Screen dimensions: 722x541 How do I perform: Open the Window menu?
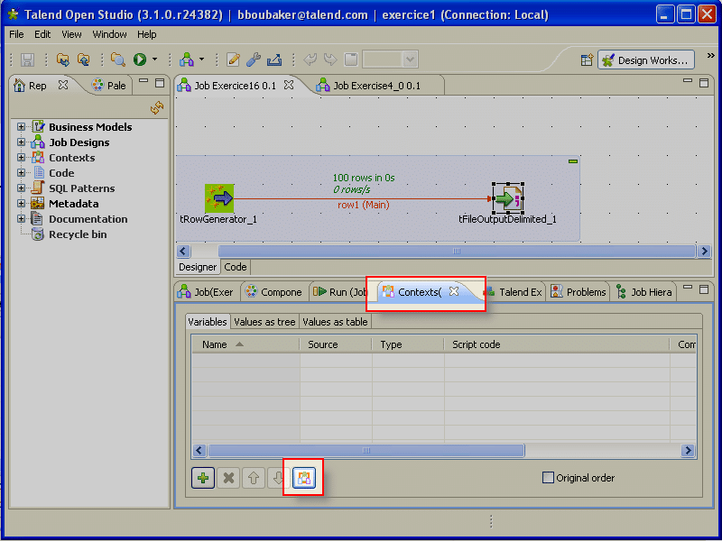coord(109,34)
